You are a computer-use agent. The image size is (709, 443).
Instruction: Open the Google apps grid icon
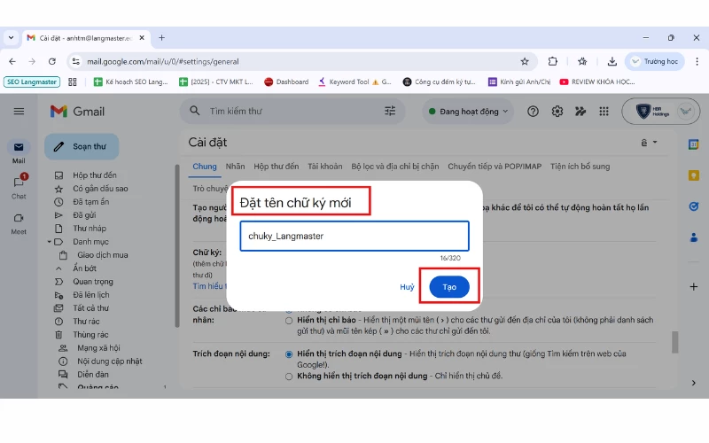(604, 111)
